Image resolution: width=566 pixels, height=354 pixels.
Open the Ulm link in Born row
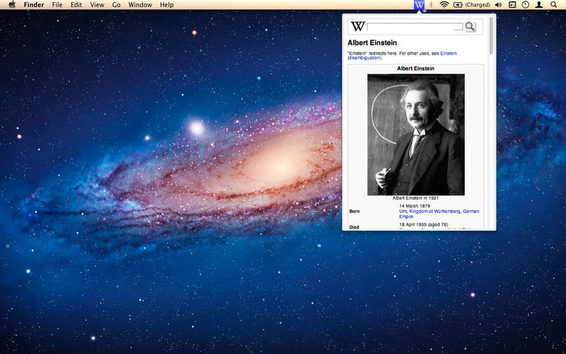pyautogui.click(x=403, y=211)
